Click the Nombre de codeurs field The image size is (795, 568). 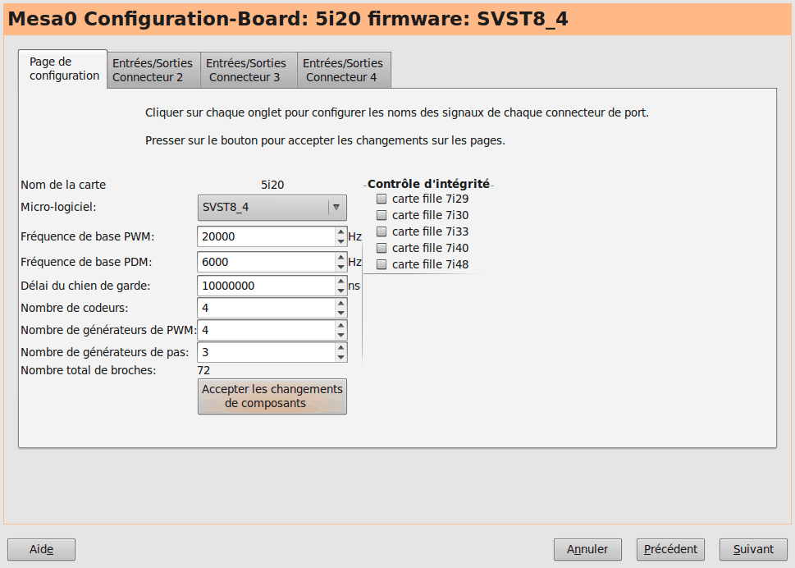[266, 308]
